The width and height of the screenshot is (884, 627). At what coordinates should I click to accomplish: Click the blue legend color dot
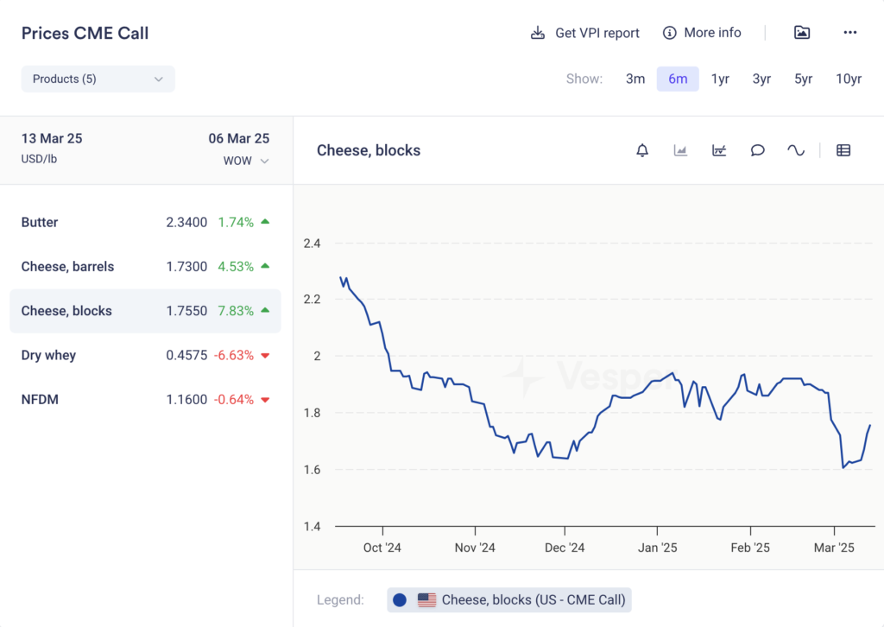point(399,599)
